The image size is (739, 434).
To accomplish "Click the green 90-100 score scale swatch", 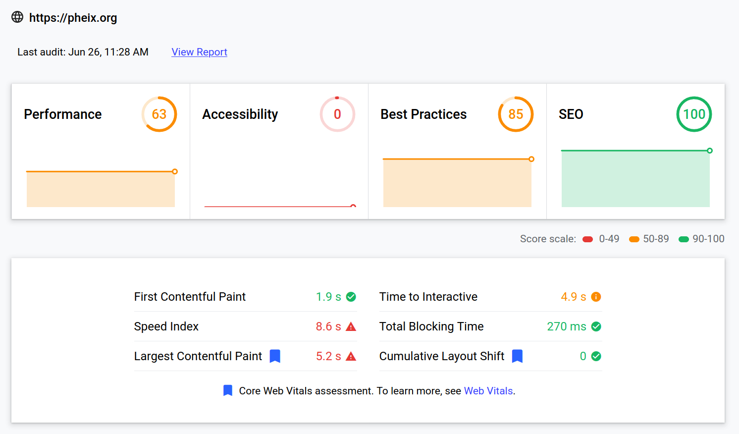I will point(684,239).
